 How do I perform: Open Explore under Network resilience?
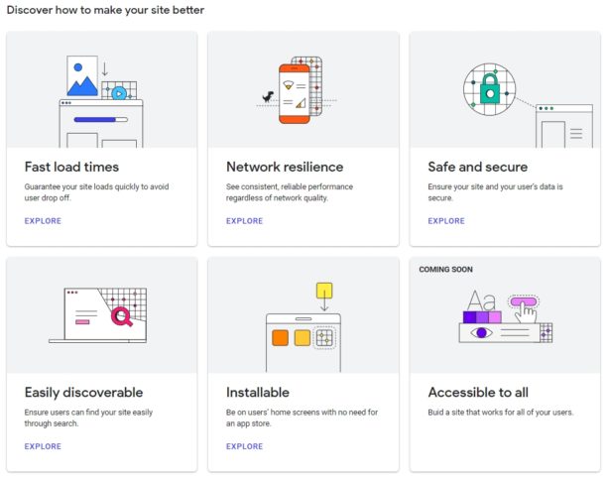(245, 221)
